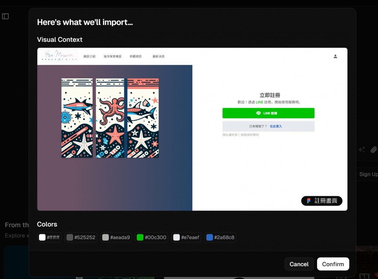Open the 展區介紹 menu item
This screenshot has width=378, height=279.
(x=89, y=56)
